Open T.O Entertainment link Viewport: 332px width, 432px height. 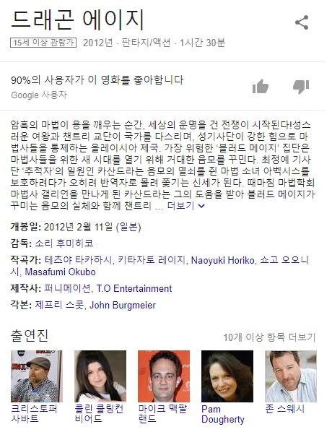tap(134, 288)
